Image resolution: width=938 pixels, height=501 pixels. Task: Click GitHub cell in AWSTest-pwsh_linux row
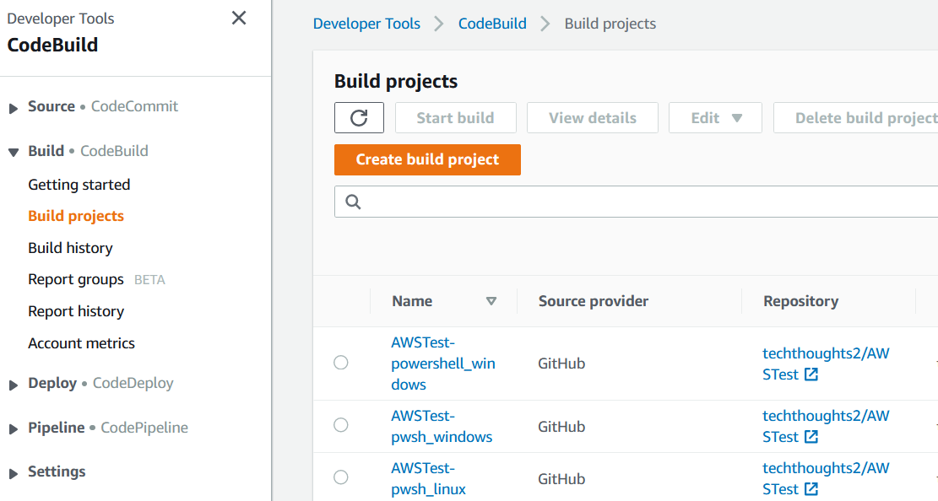point(561,479)
